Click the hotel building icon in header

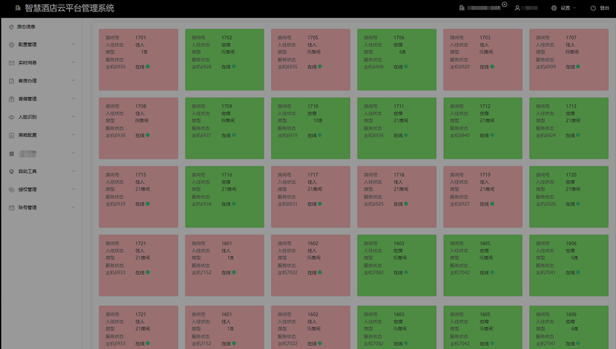pyautogui.click(x=462, y=8)
